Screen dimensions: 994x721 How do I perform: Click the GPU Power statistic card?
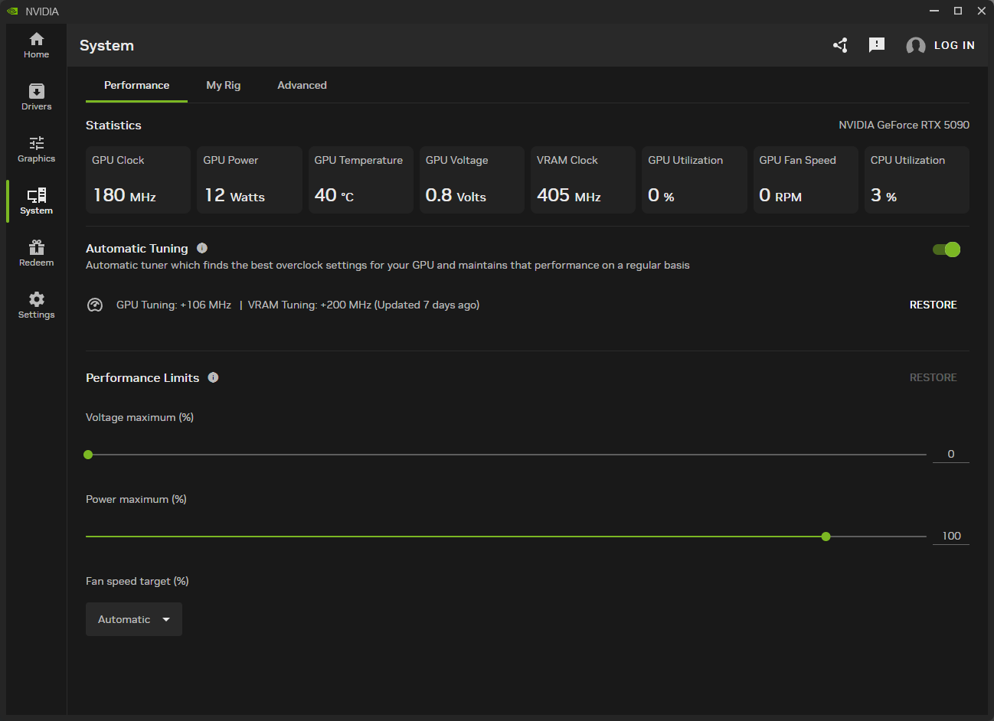click(x=250, y=180)
